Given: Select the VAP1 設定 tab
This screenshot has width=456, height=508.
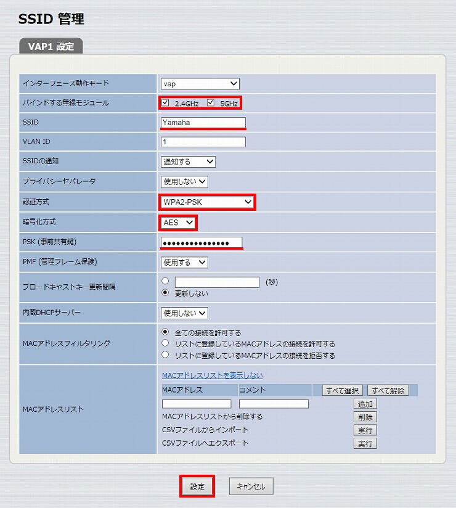Looking at the screenshot, I should pyautogui.click(x=51, y=46).
